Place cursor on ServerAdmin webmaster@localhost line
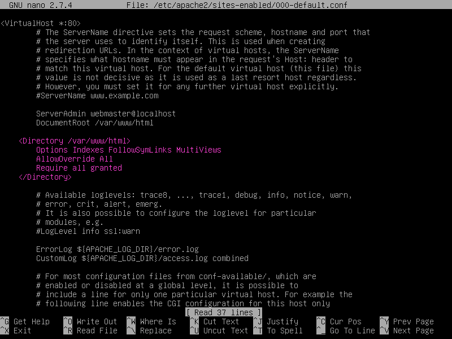 pyautogui.click(x=106, y=114)
